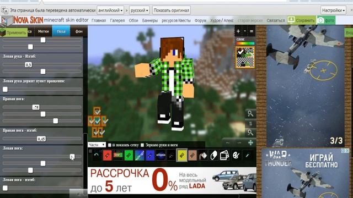Viewport: 353px width, 198px height.
Task: Open the 'Связаться' link
Action: [x=276, y=20]
